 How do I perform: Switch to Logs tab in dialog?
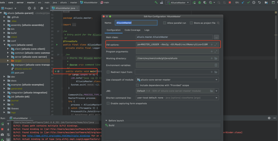[147, 30]
